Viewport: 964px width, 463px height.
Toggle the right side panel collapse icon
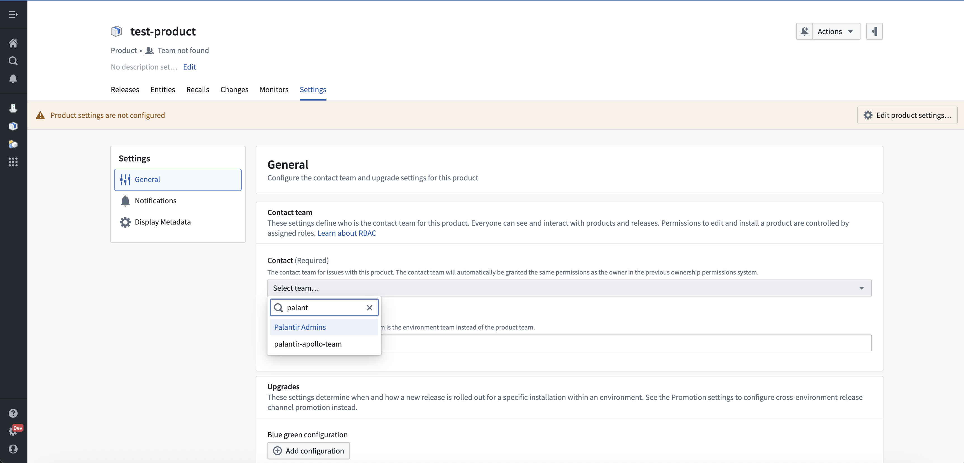[x=874, y=31]
